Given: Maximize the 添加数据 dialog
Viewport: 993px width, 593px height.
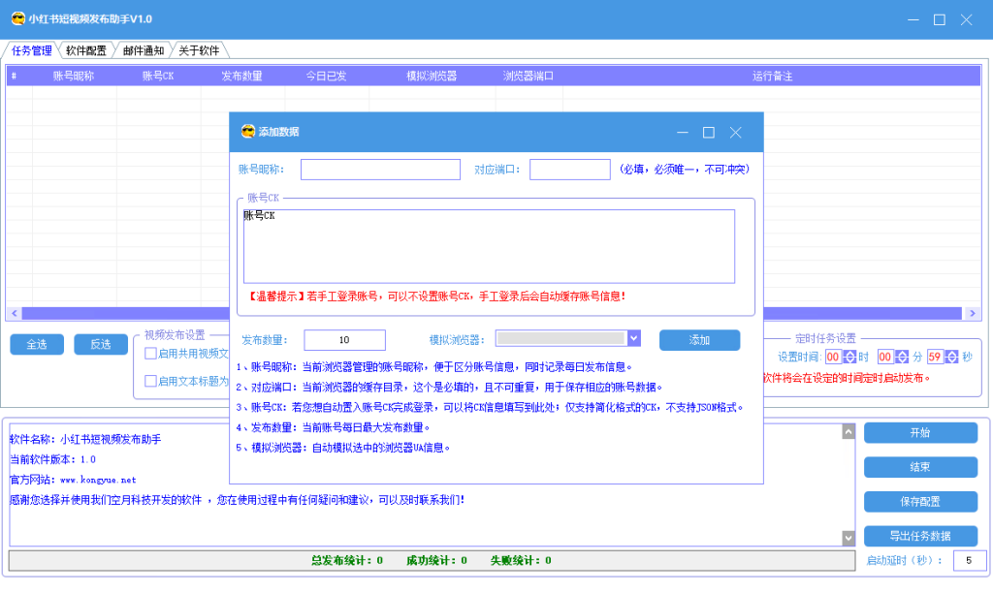Looking at the screenshot, I should point(709,133).
